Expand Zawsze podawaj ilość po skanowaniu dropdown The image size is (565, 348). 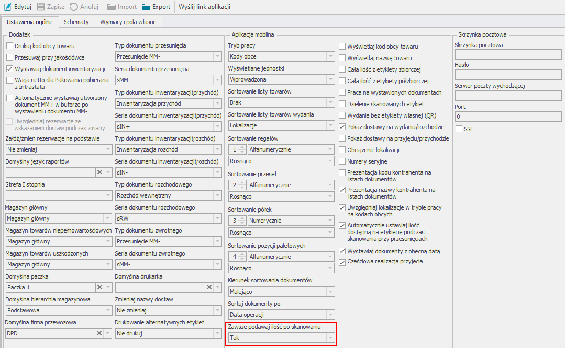[330, 338]
